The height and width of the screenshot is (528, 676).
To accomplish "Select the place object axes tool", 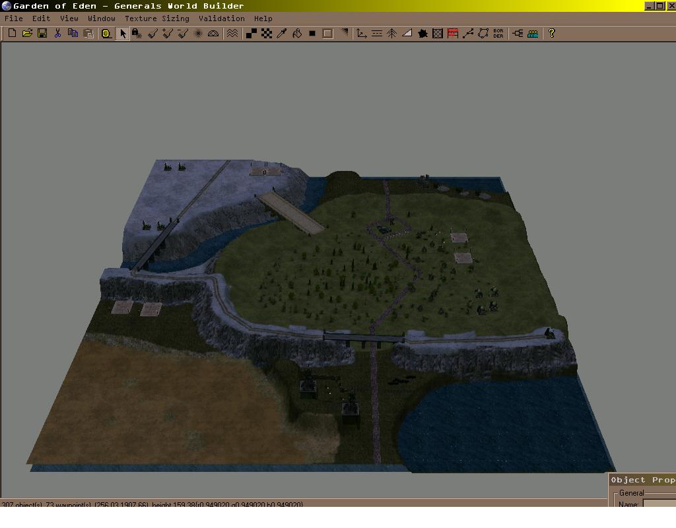I will [361, 33].
